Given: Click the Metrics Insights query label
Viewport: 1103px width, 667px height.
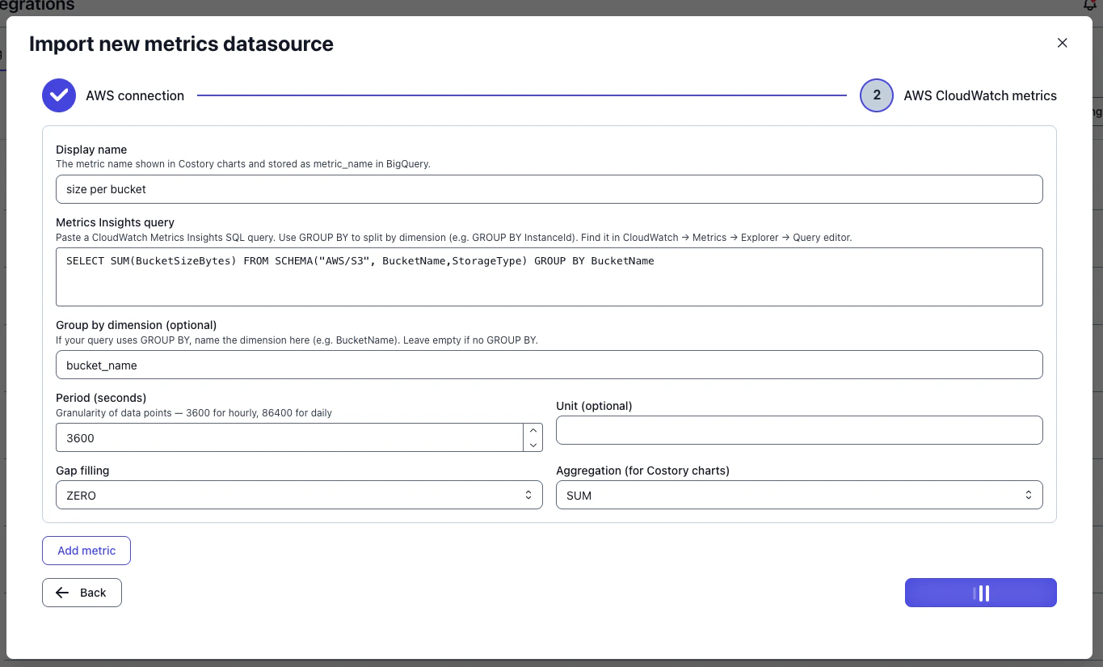Looking at the screenshot, I should pyautogui.click(x=115, y=222).
